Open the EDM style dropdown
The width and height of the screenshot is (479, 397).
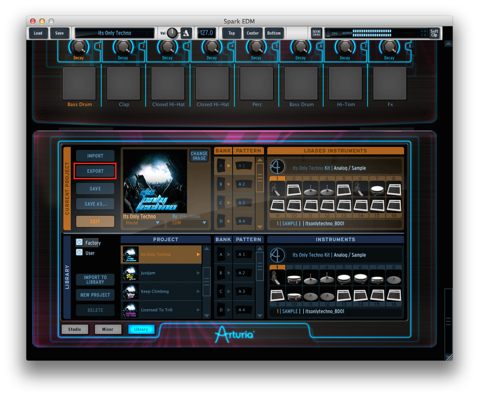click(189, 223)
